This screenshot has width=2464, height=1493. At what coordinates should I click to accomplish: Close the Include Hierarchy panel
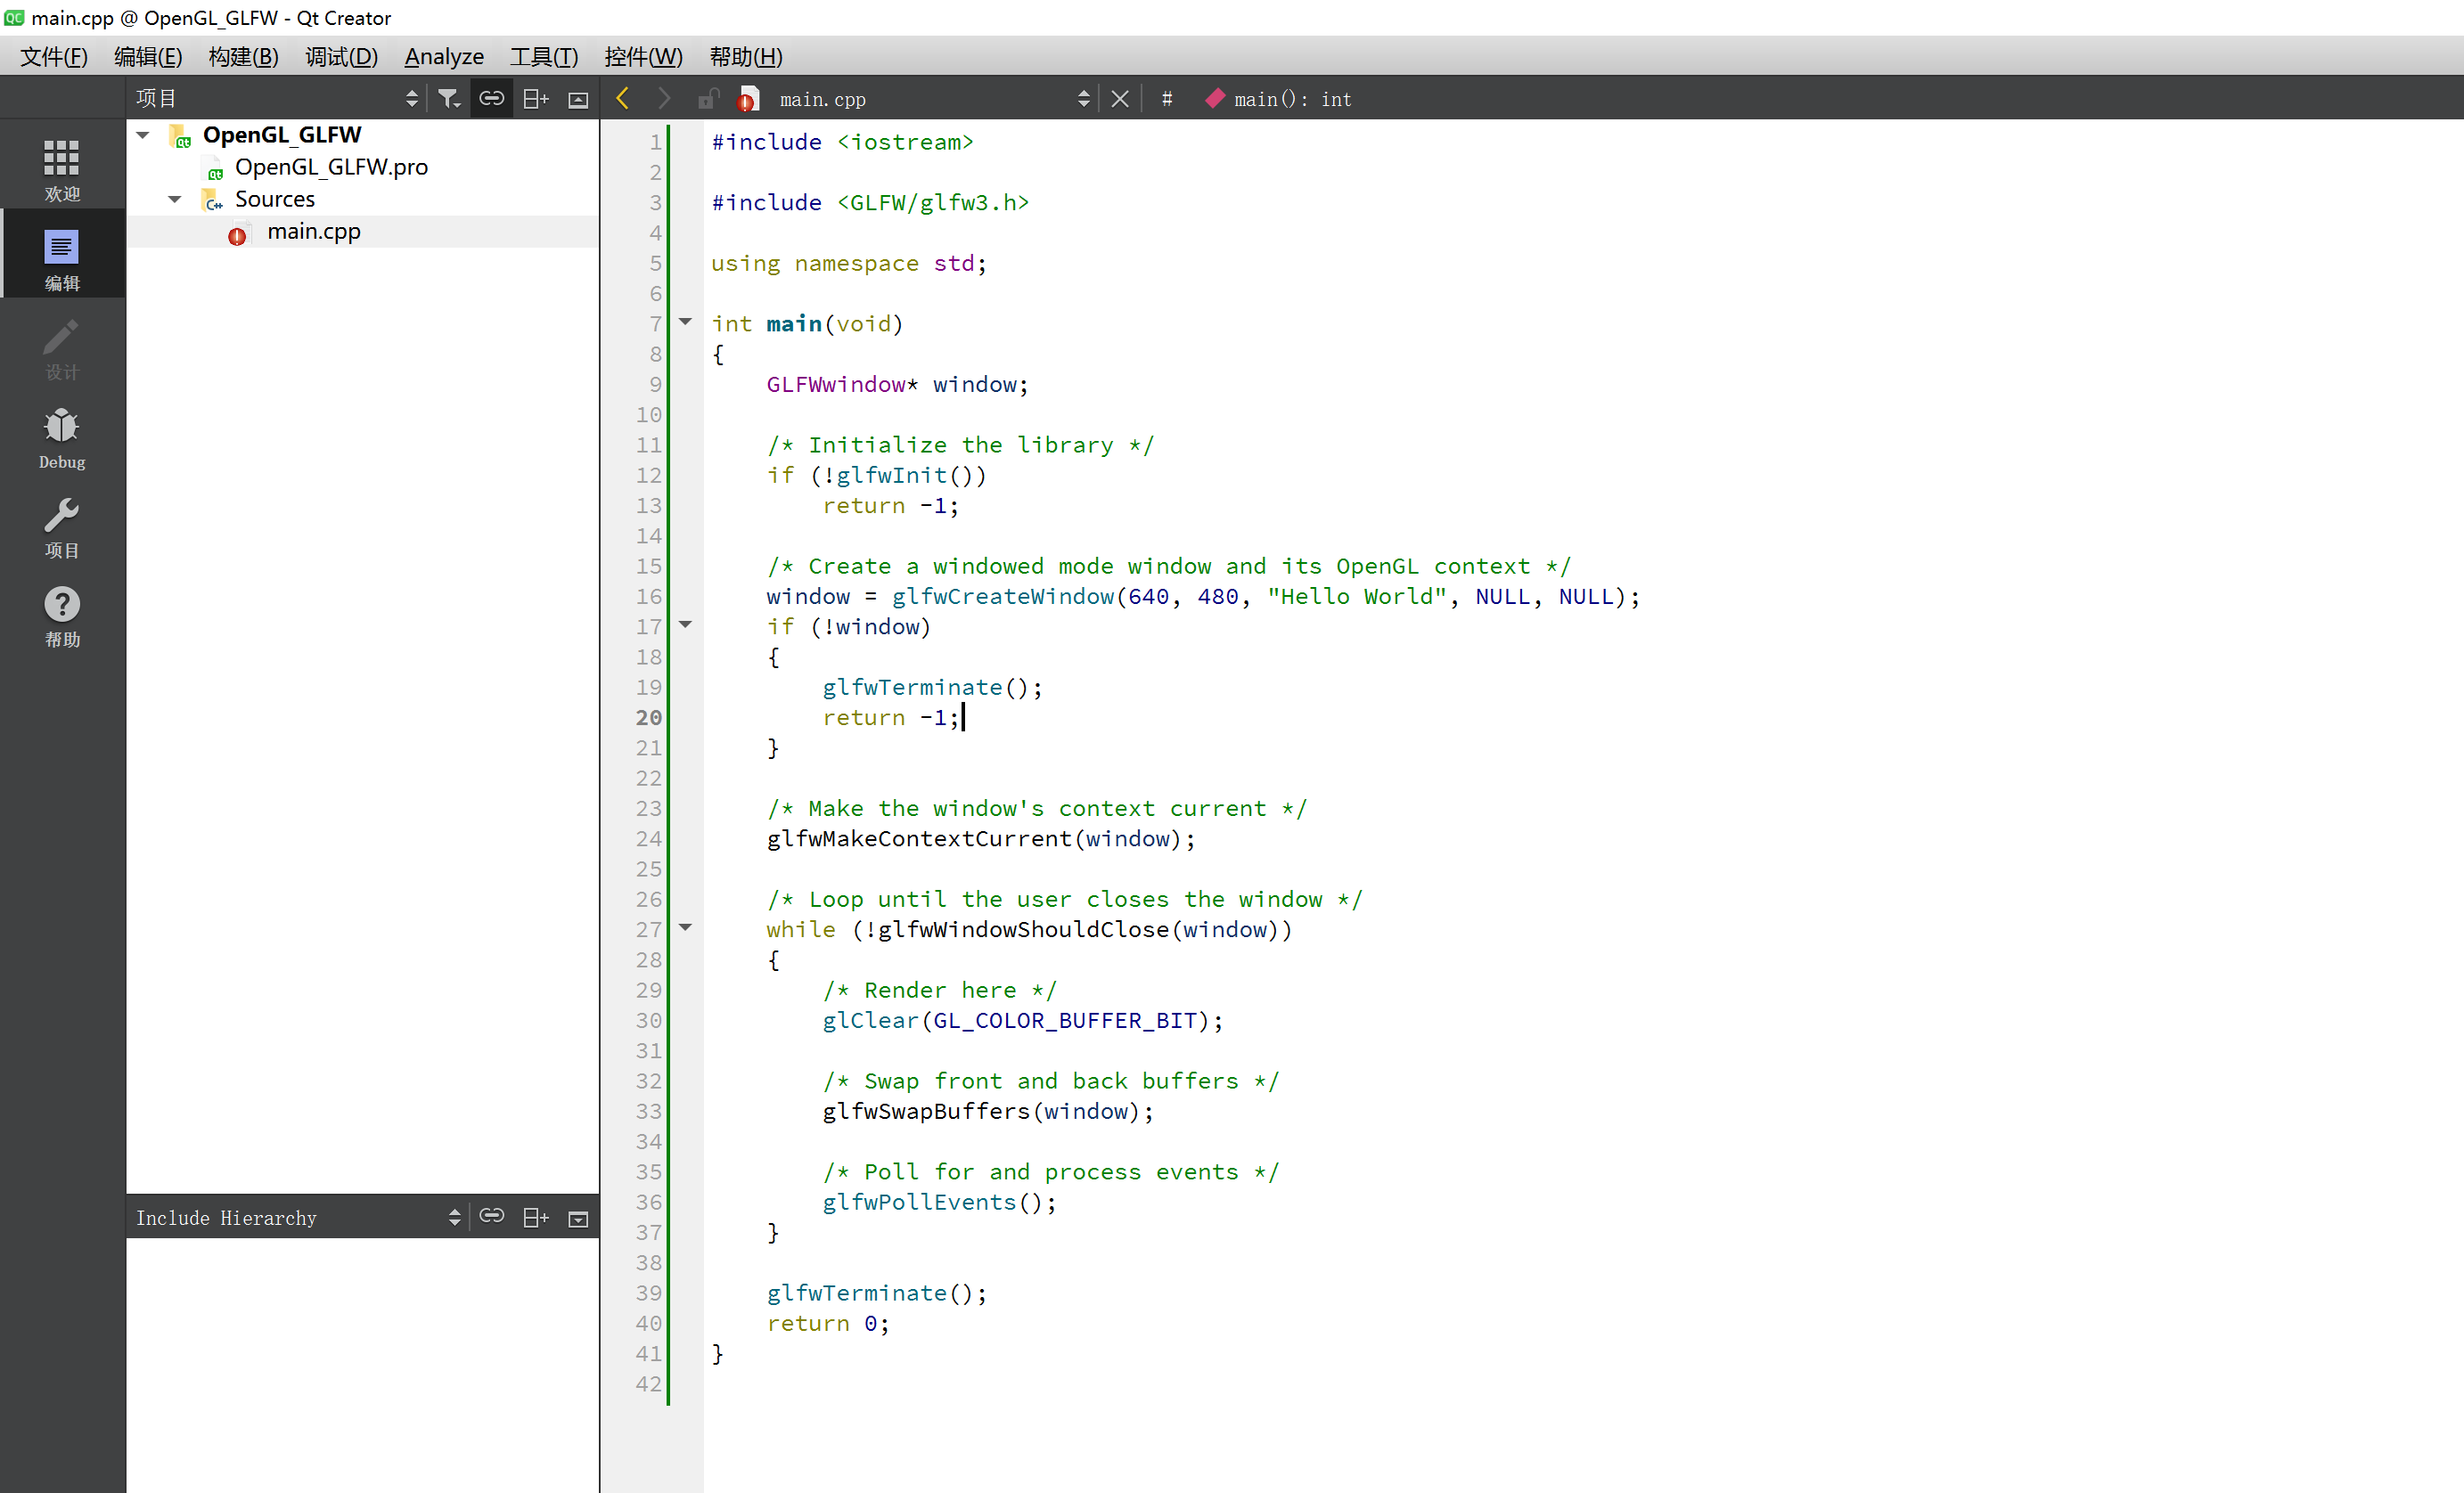(x=578, y=1218)
